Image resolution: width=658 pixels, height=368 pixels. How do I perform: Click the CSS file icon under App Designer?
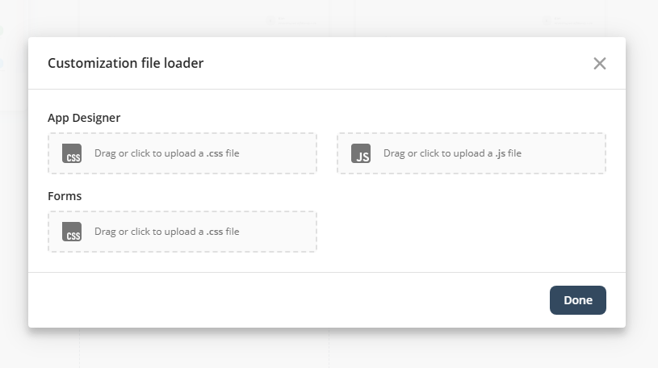[72, 153]
